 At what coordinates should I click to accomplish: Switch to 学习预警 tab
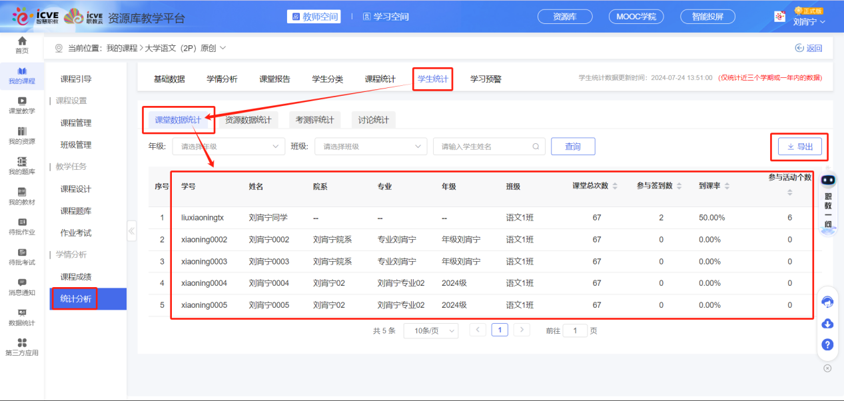tap(486, 79)
